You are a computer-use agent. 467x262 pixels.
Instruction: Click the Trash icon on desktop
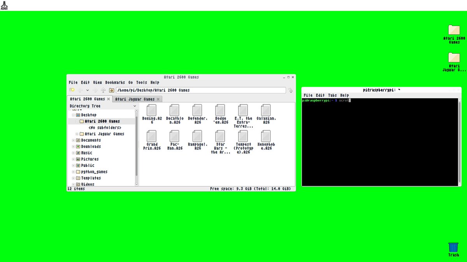pos(453,247)
